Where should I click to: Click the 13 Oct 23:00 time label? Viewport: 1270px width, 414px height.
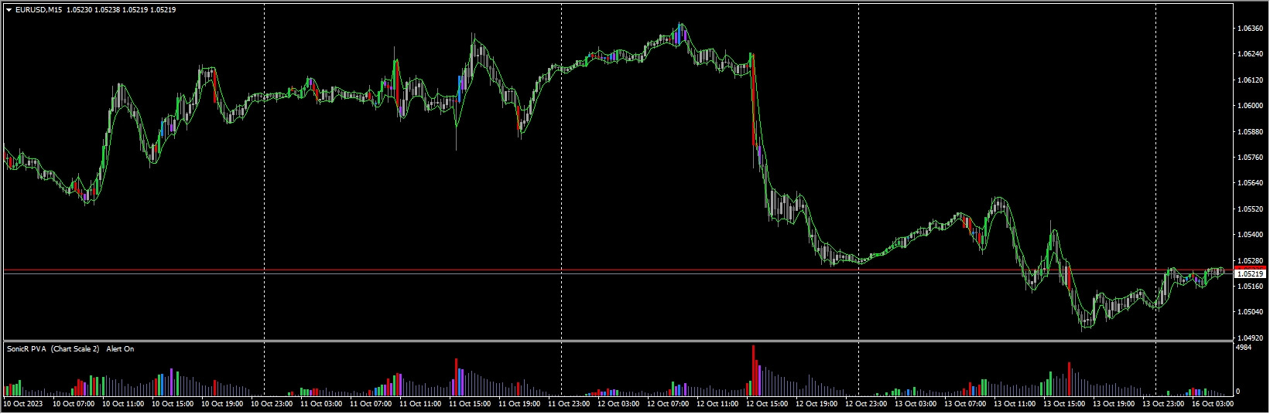click(1165, 403)
